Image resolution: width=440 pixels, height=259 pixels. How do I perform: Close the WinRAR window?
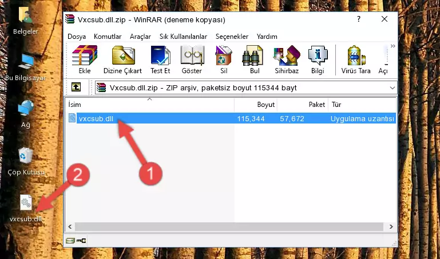(384, 19)
